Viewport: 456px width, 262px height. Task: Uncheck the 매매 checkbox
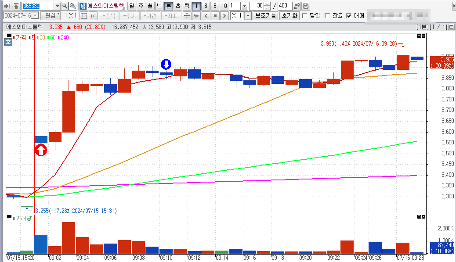click(349, 16)
